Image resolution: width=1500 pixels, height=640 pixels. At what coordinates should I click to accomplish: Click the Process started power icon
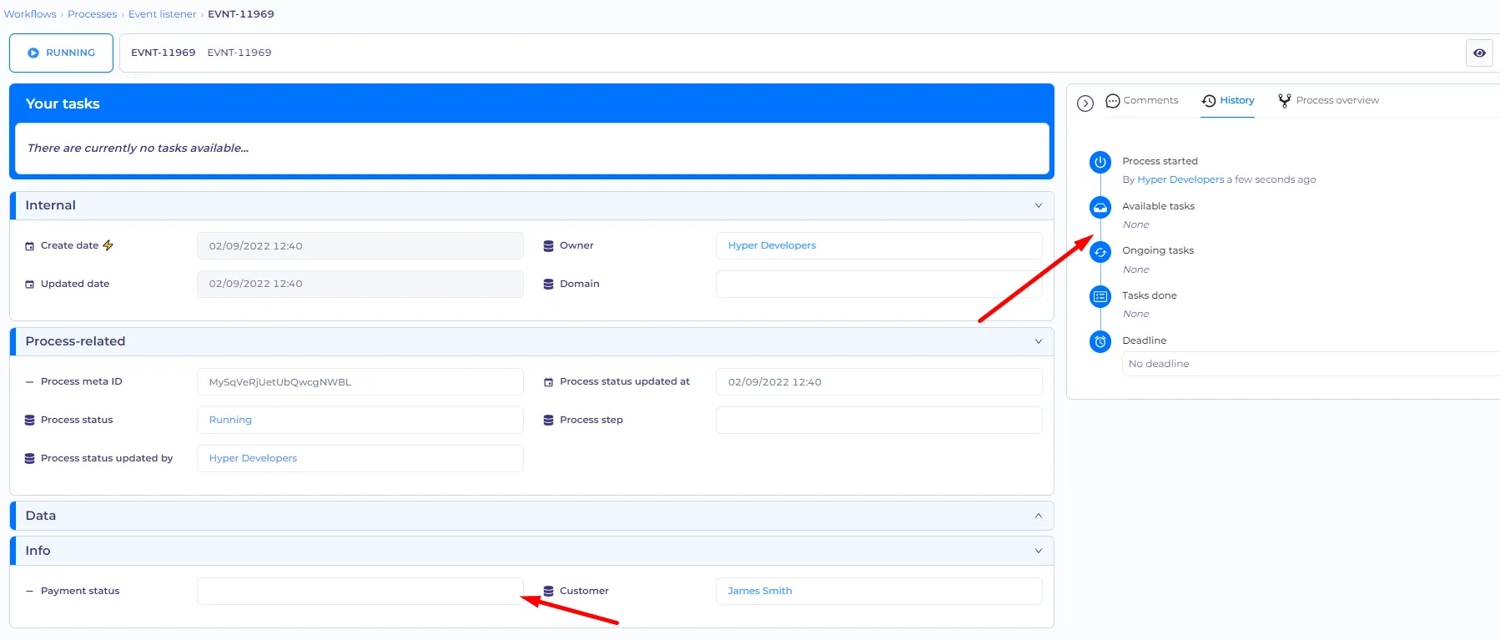(x=1100, y=162)
